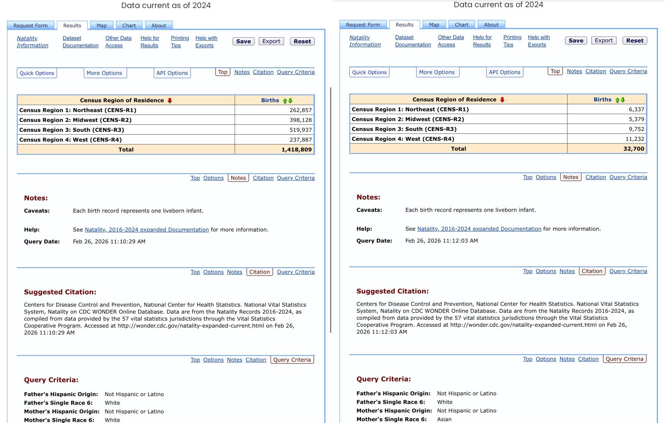The width and height of the screenshot is (665, 423).
Task: Click green ascending Births arrow in left table
Action: 285,100
